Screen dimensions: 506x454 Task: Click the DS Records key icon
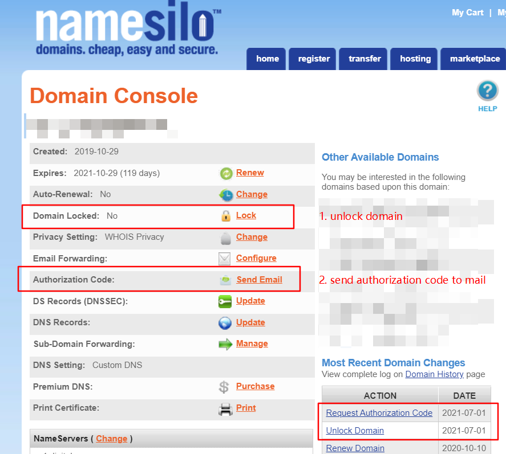click(225, 301)
